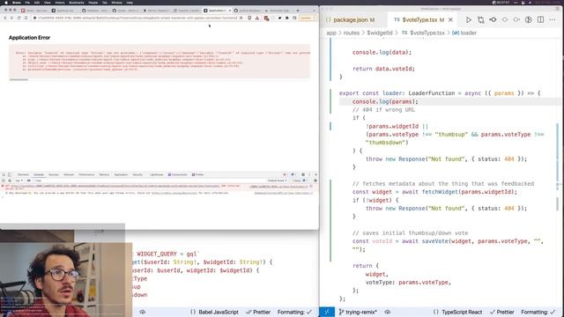The image size is (564, 317).
Task: Click the 'app' breadcrumb
Action: 331,33
